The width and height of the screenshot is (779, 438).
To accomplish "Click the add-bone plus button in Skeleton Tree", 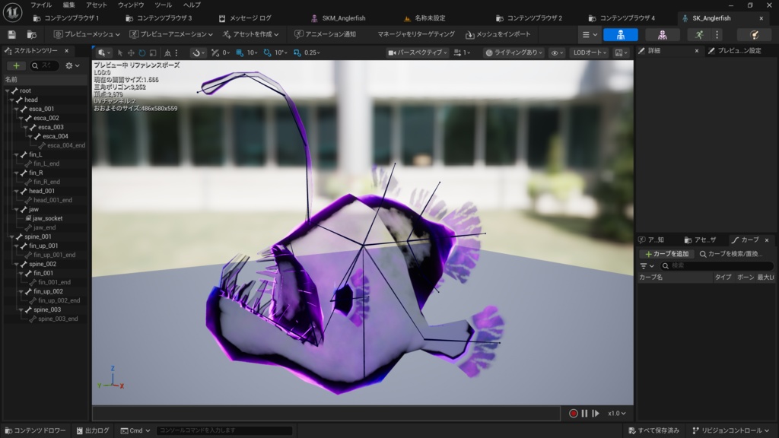I will click(x=16, y=65).
